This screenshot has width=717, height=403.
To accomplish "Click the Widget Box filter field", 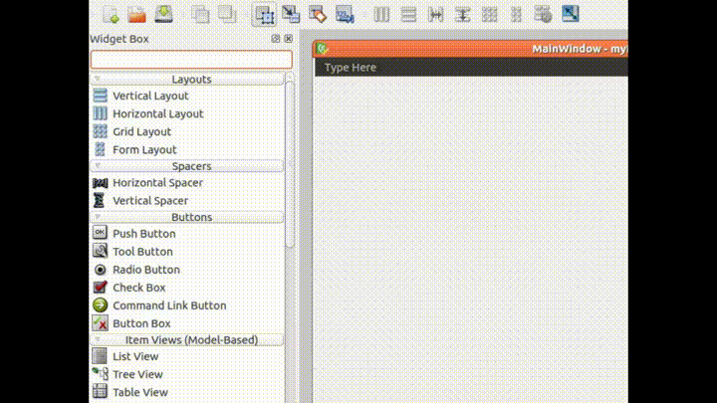I will (x=190, y=60).
